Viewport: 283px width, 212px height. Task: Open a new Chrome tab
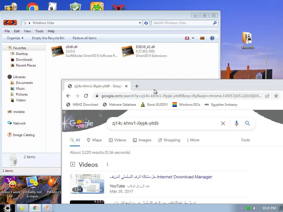click(x=137, y=86)
